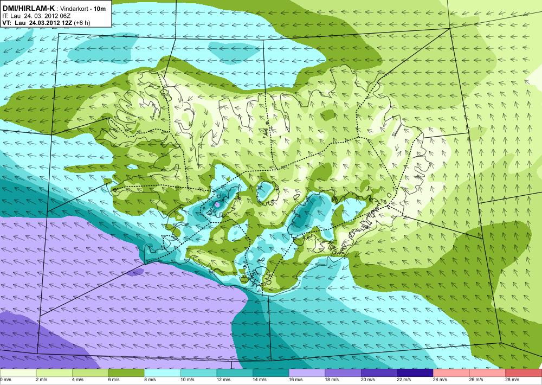Click the DMI/HIRLAM-K model title

(28, 9)
